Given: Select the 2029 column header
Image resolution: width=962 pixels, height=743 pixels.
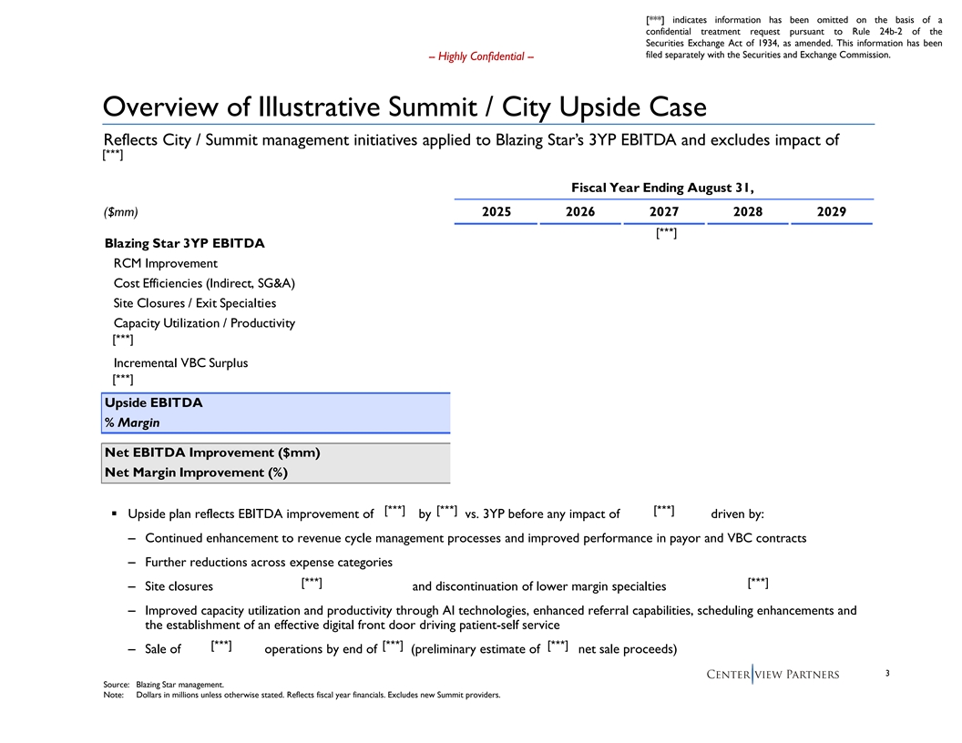Looking at the screenshot, I should (x=832, y=211).
